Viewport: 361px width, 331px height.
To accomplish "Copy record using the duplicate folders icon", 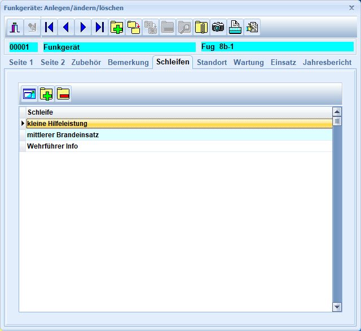I will [134, 27].
